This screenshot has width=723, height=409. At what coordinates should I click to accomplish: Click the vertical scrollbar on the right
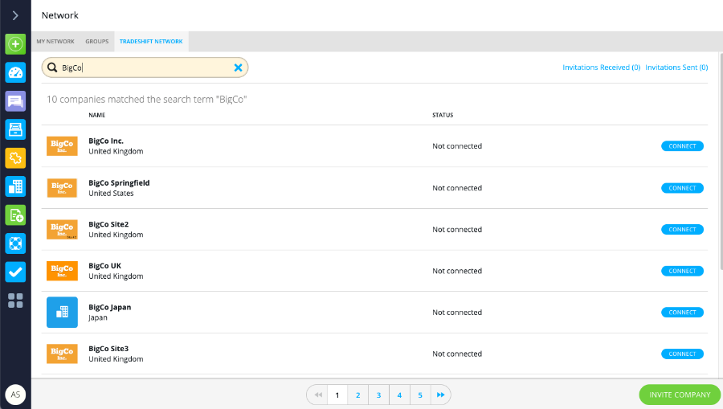tap(721, 162)
